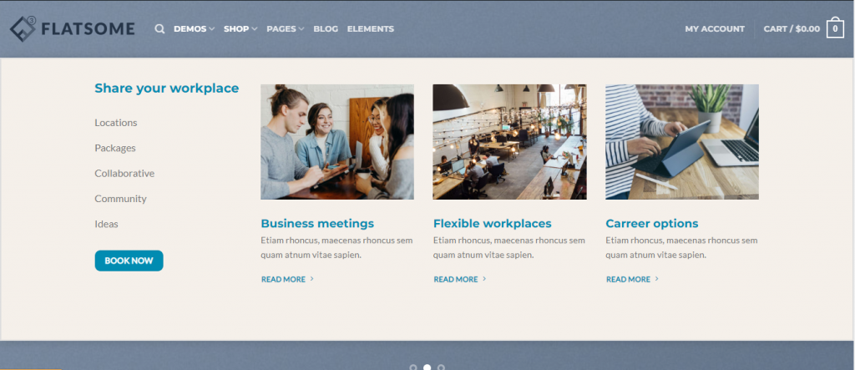Click the Flatsome logo
This screenshot has width=855, height=370.
[x=72, y=29]
